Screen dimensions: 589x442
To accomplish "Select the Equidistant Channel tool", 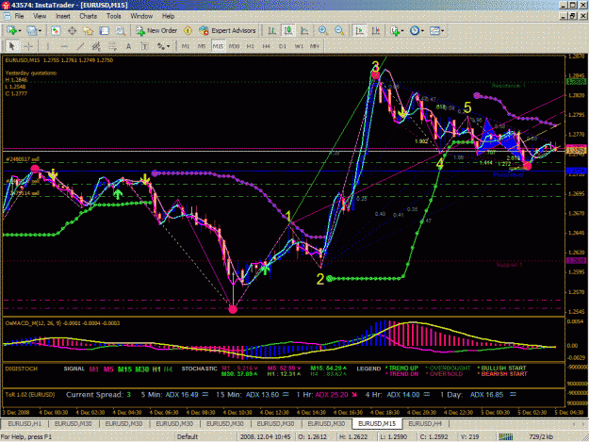I will click(96, 46).
